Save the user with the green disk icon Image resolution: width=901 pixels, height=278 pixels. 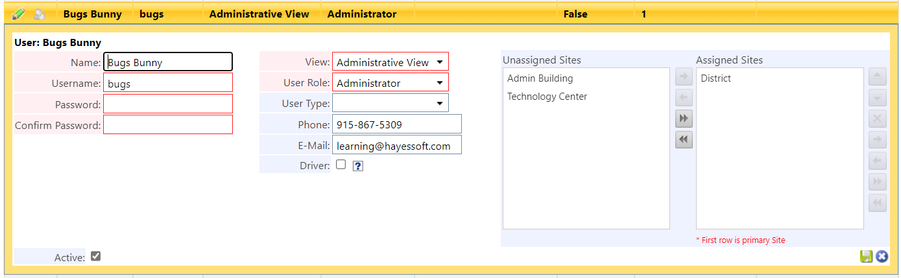pyautogui.click(x=866, y=257)
